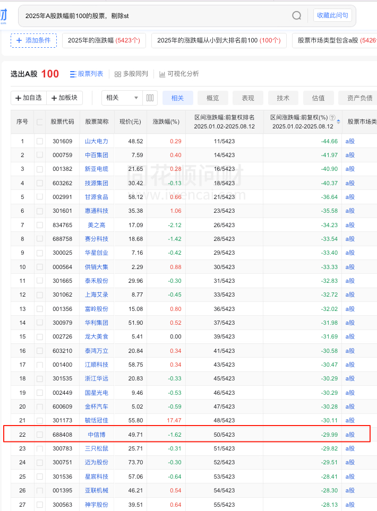Check the box for 新亚电缆 row
The image size is (377, 511).
pyautogui.click(x=40, y=169)
